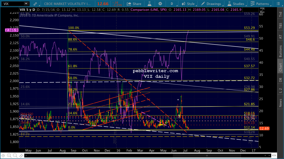Click the 100.0% Fibonacci level label

pos(73,28)
